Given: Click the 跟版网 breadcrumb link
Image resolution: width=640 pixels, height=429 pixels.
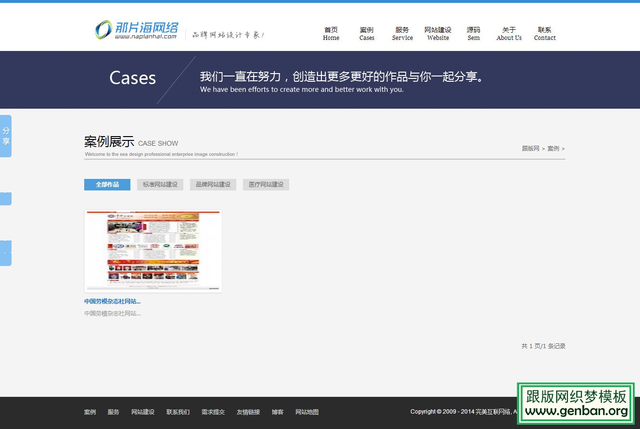Looking at the screenshot, I should (x=530, y=149).
